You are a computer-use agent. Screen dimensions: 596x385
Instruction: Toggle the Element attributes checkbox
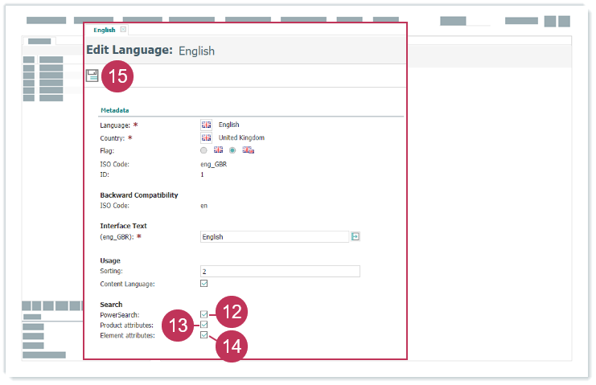[203, 335]
